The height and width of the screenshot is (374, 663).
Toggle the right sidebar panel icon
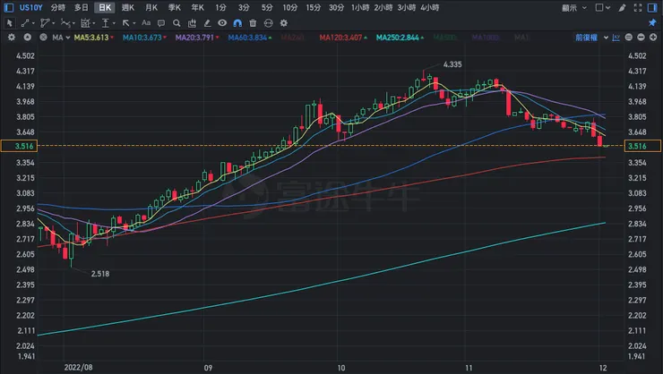point(652,7)
